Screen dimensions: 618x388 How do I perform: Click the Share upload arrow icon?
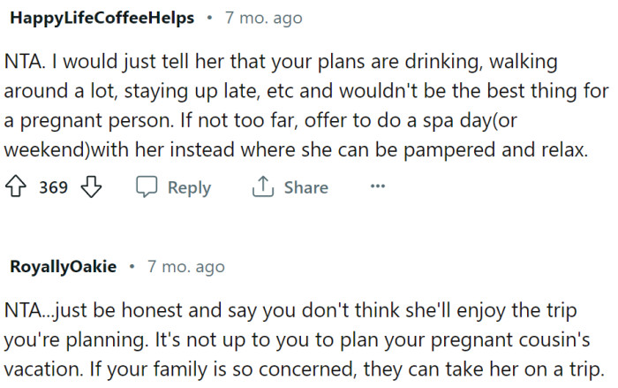point(262,187)
